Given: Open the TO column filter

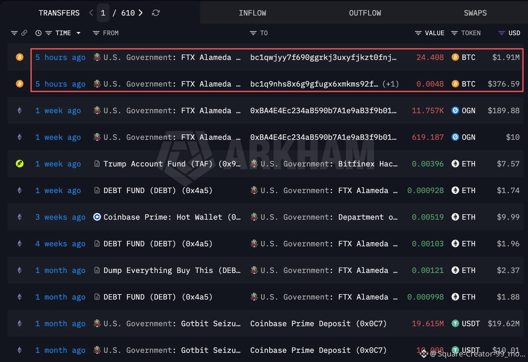Looking at the screenshot, I should coord(253,33).
